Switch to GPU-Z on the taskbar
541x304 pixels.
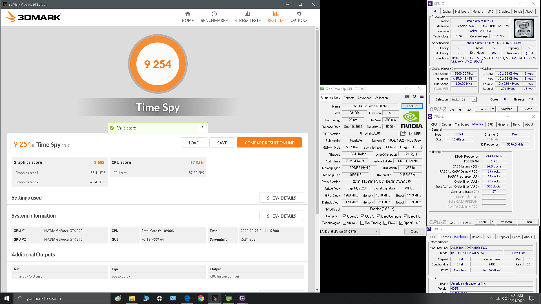(229, 298)
